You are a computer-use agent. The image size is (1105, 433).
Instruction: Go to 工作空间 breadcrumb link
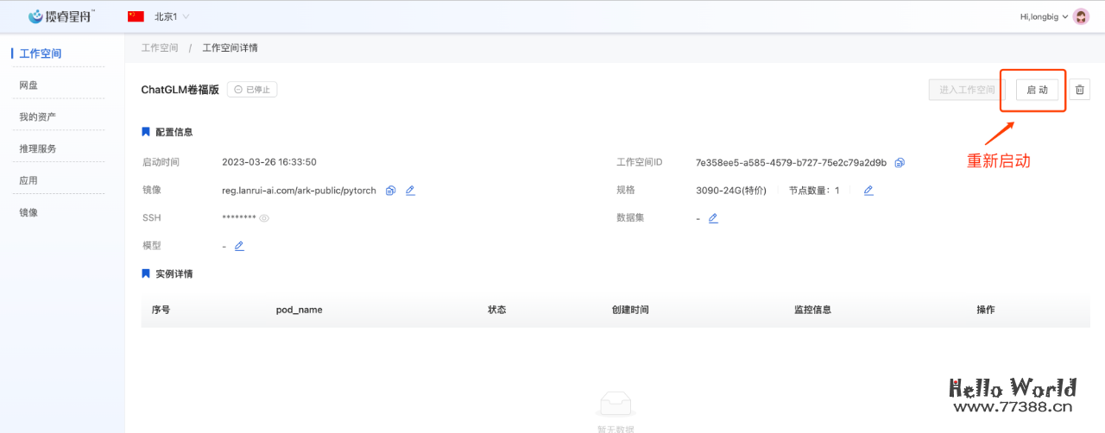point(160,47)
